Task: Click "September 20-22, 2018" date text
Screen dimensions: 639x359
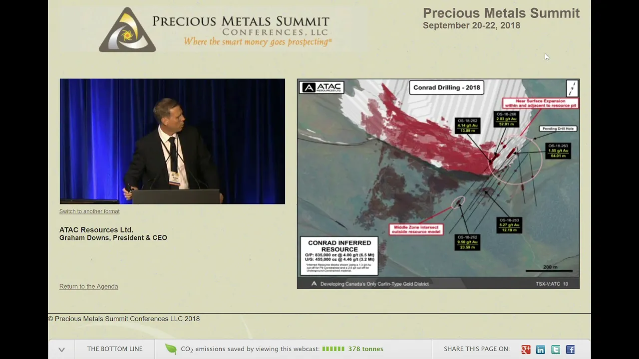Action: (471, 25)
